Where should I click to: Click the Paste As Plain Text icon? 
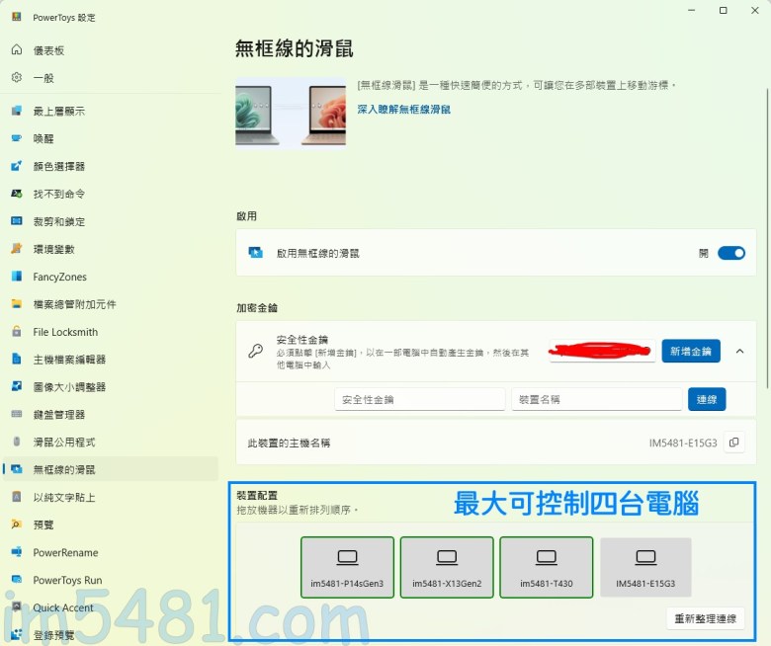pyautogui.click(x=17, y=496)
